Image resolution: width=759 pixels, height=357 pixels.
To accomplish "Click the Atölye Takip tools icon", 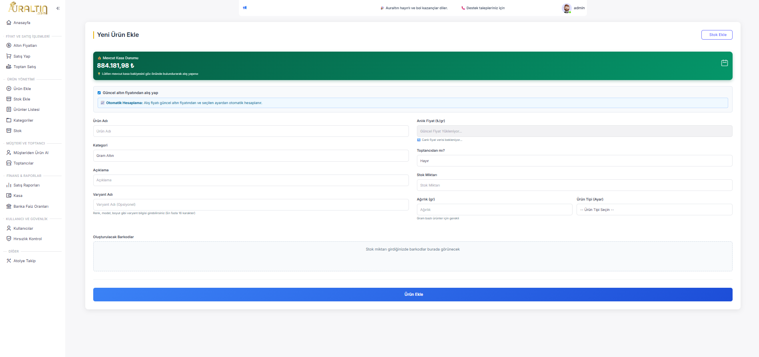I will tap(9, 261).
